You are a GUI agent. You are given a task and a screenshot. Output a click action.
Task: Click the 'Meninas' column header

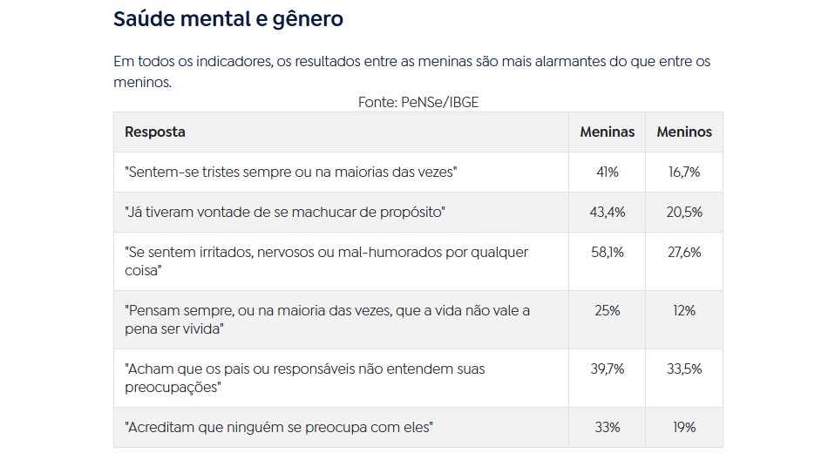[x=607, y=132]
